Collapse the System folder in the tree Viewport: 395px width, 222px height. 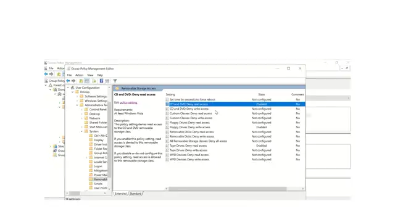click(81, 131)
